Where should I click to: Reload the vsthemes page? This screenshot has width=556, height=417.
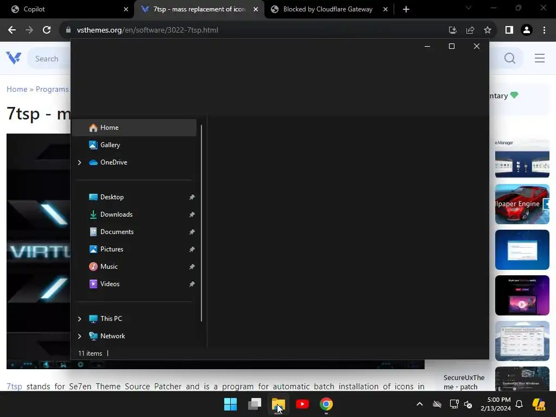point(47,30)
